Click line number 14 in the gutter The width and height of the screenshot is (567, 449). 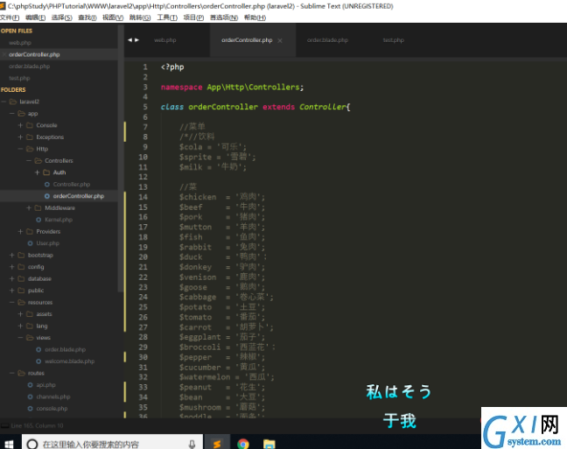[143, 197]
